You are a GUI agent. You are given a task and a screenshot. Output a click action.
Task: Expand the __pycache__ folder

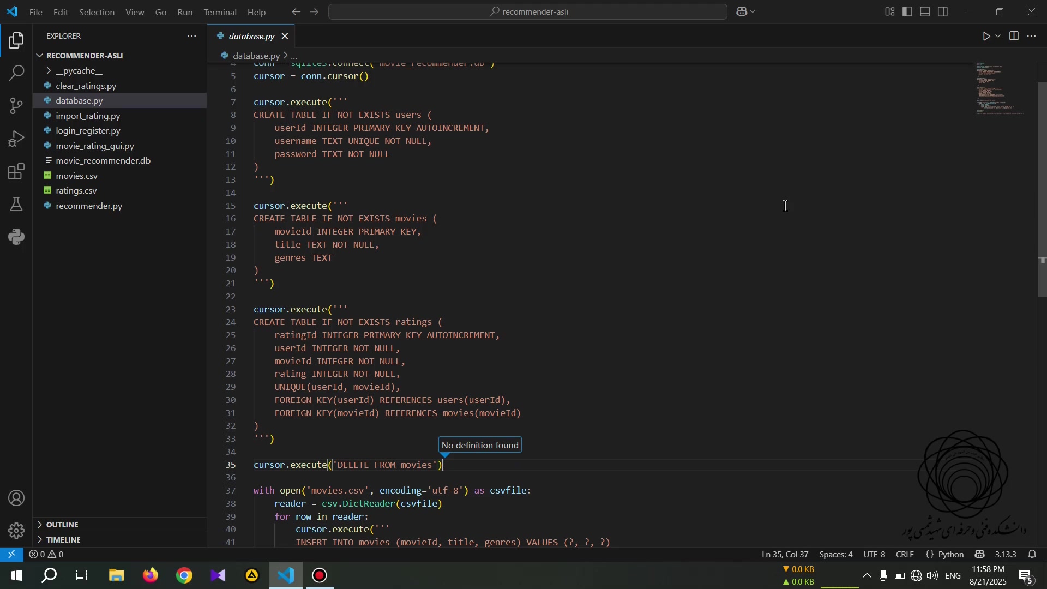[79, 71]
